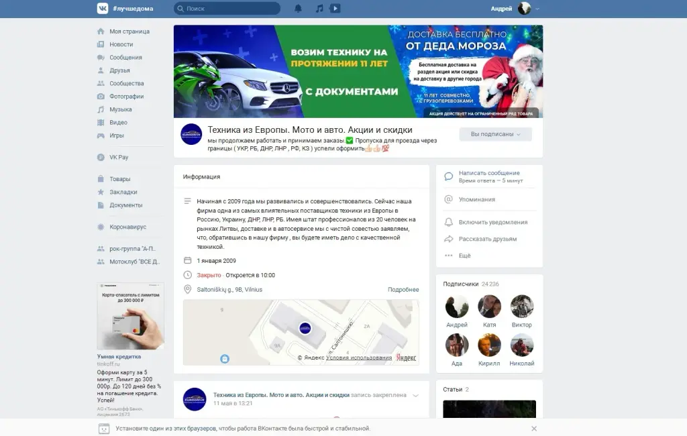Screen dimensions: 687x436
Task: Open Подписчики 24 236 list
Action: (x=470, y=284)
